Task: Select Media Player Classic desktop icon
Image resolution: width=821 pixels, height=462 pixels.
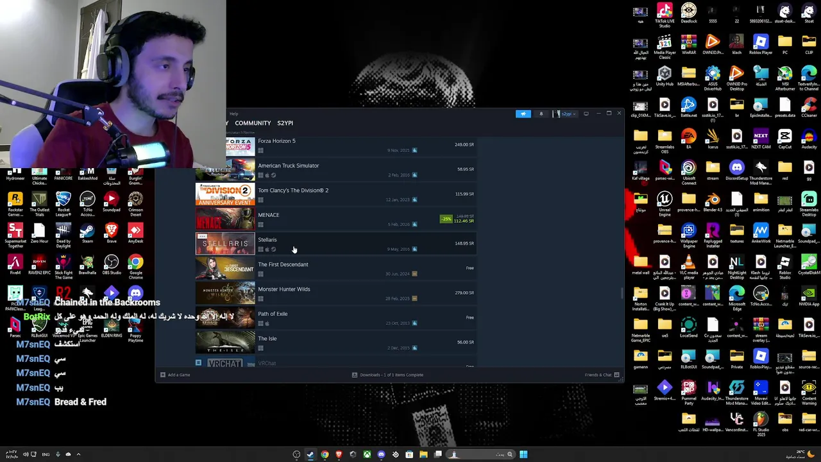Action: [664, 46]
